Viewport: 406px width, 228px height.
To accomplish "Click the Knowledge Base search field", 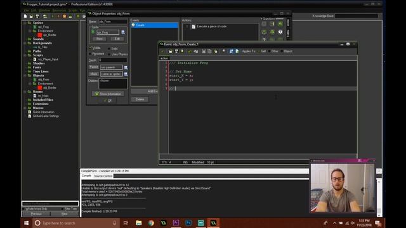I will [x=357, y=16].
